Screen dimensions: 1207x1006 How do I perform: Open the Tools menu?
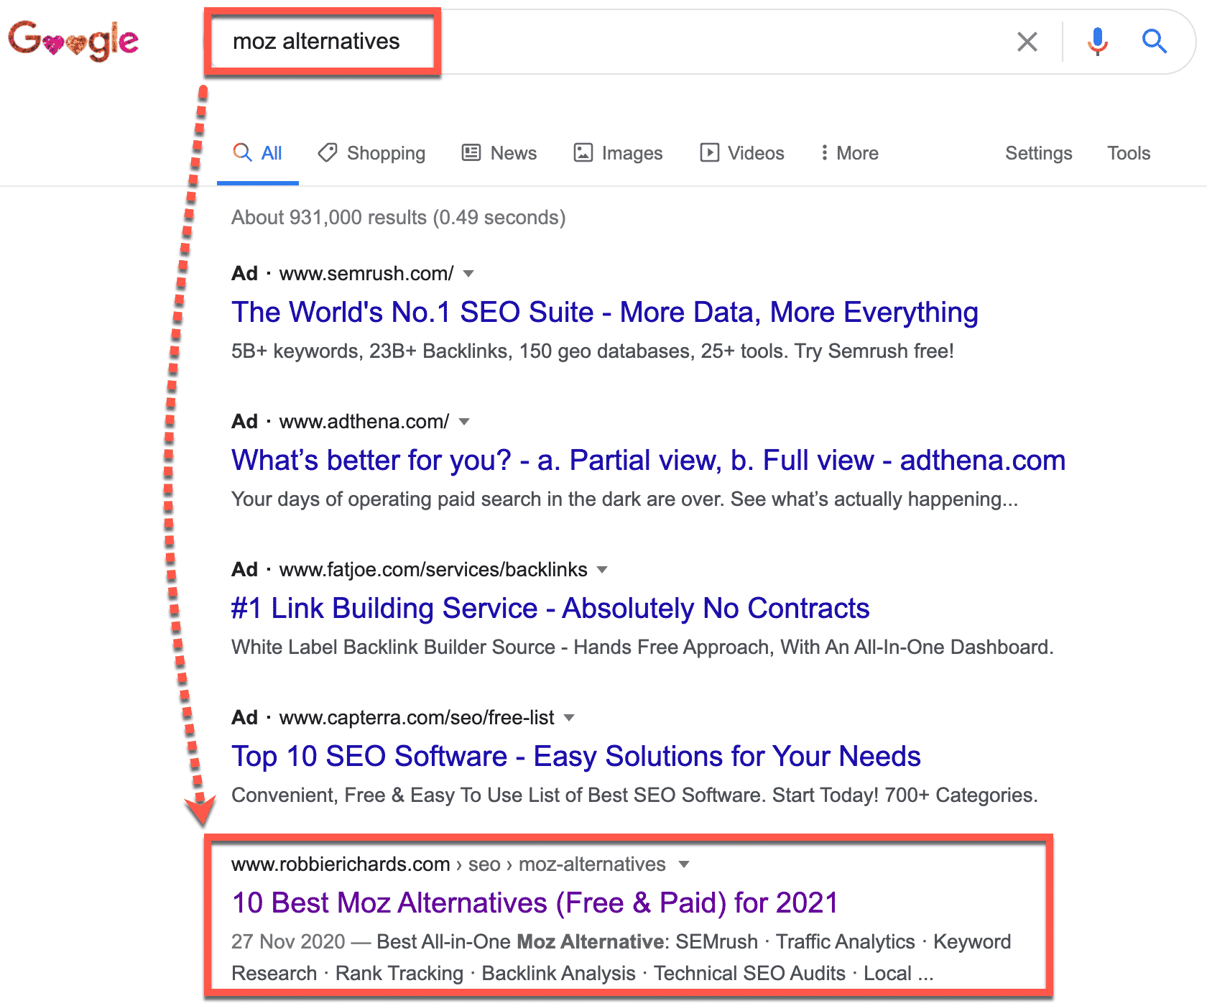coord(1128,153)
